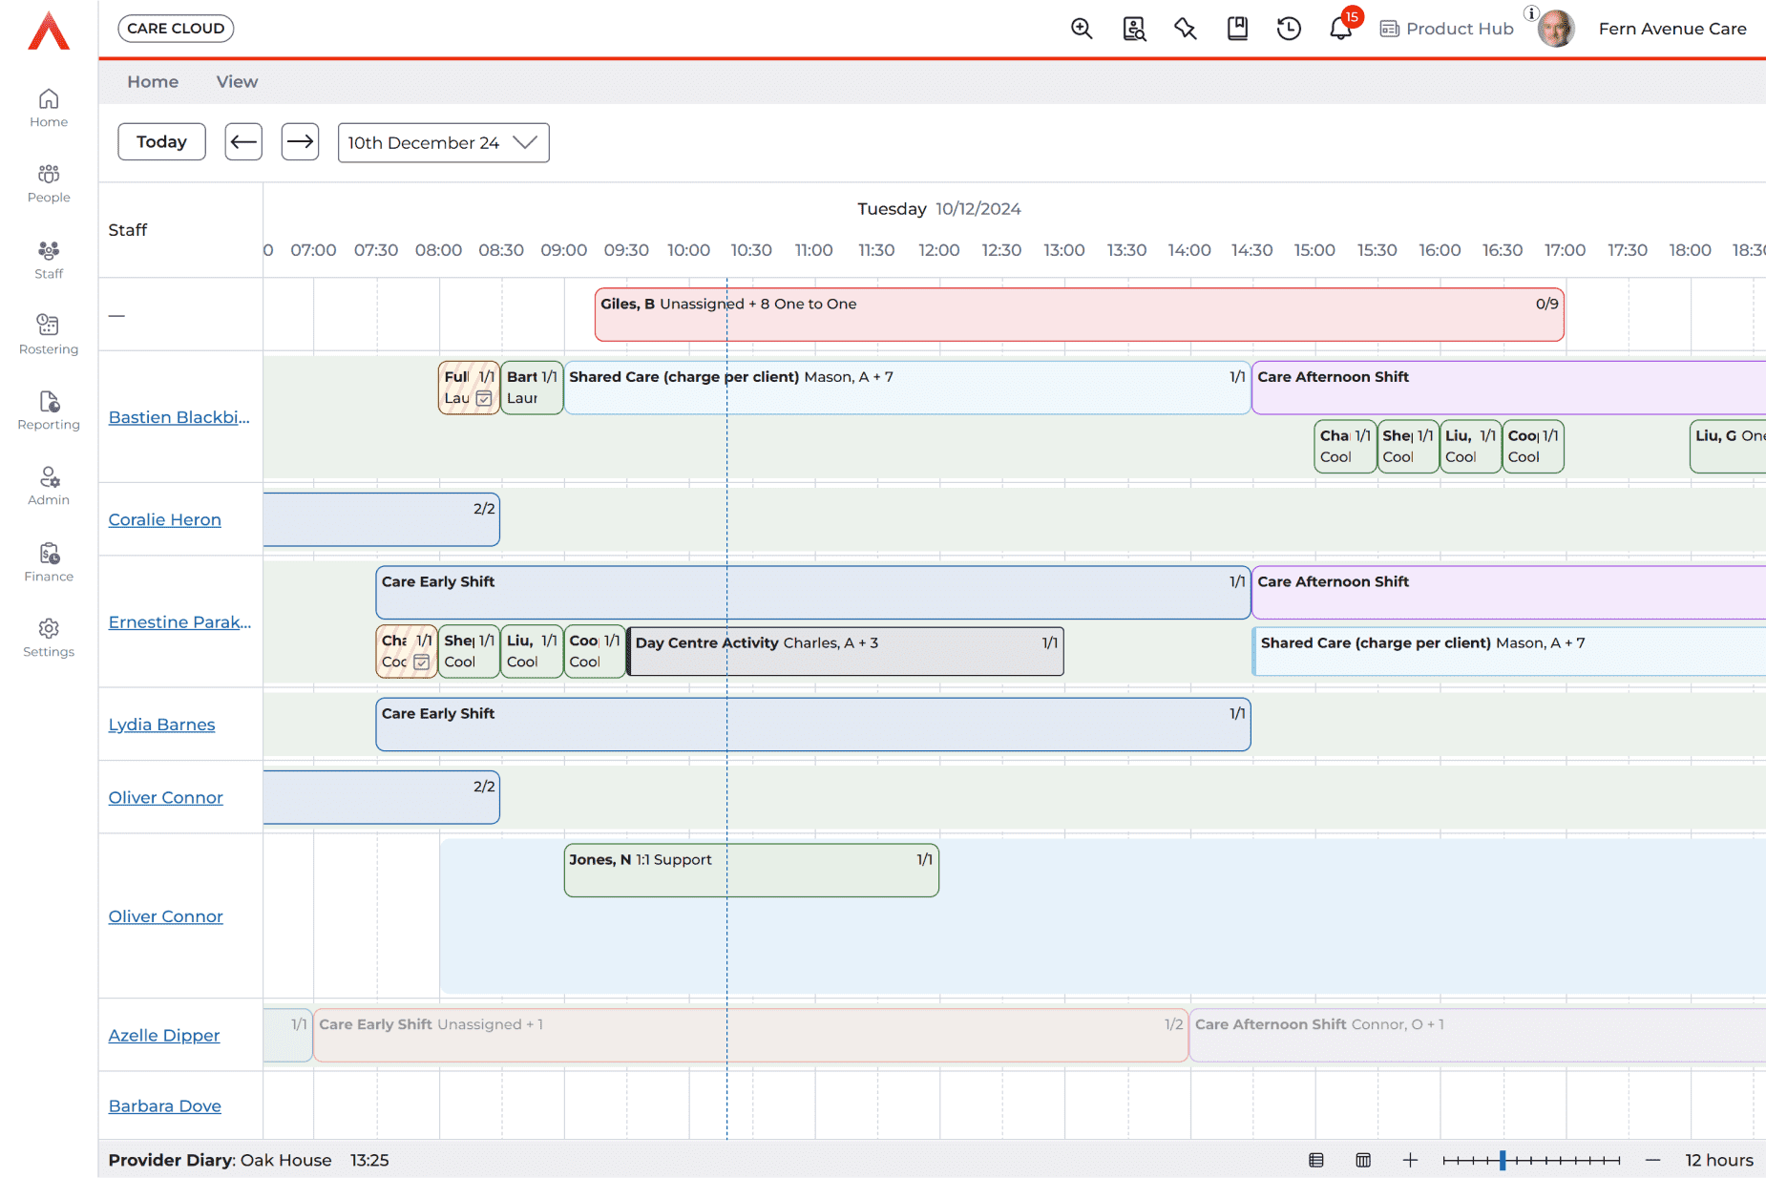
Task: Click the timeline zoom slider handle
Action: tap(1503, 1160)
